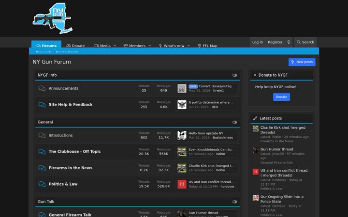Click avatar beside Charlie Kirk latest post
Screen dimensions: 348x217
click(256, 128)
